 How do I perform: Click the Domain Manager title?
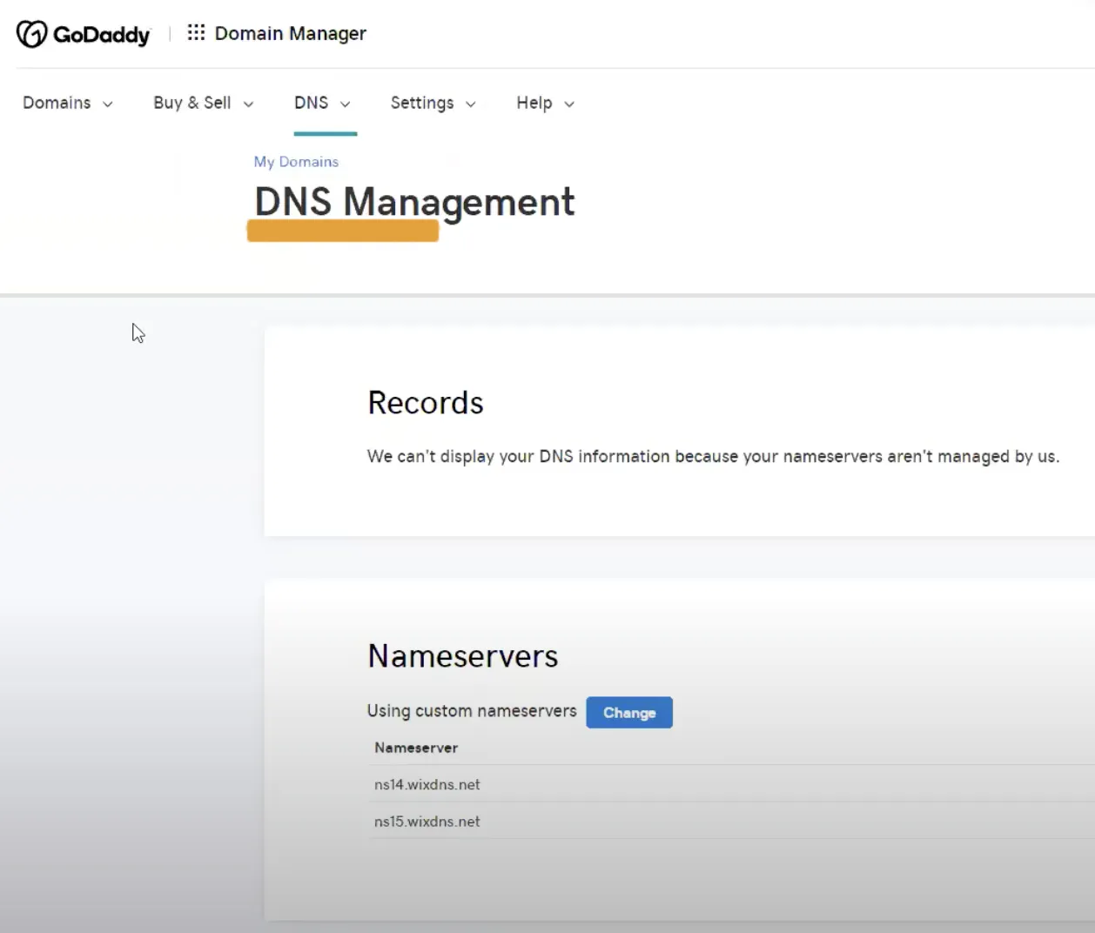pos(291,33)
